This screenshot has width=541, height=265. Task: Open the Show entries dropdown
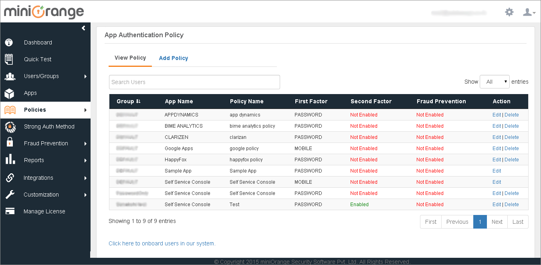coord(495,82)
